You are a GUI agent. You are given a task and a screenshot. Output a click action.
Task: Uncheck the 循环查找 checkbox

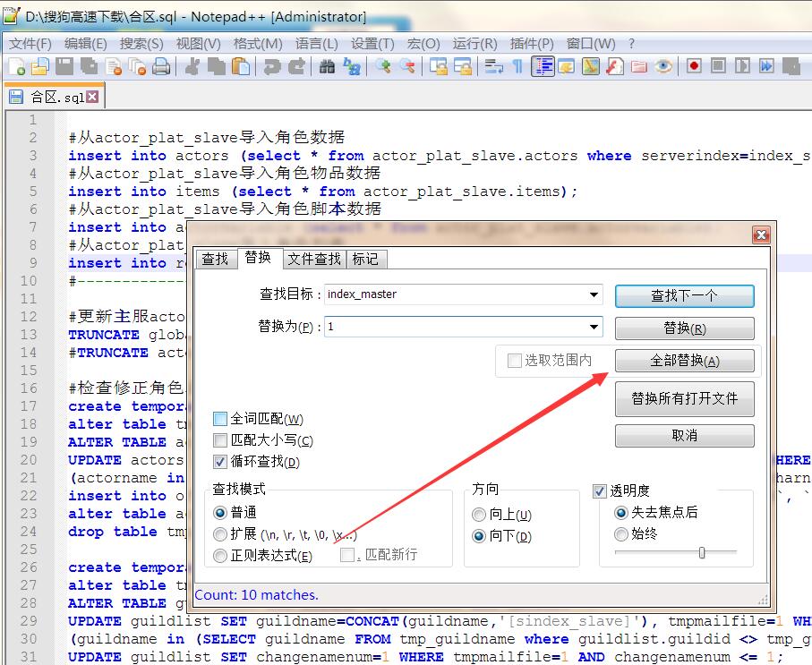pyautogui.click(x=220, y=462)
